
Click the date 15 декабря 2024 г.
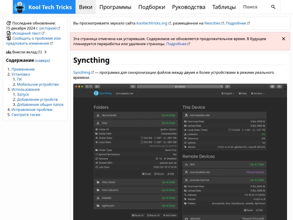click(x=22, y=28)
